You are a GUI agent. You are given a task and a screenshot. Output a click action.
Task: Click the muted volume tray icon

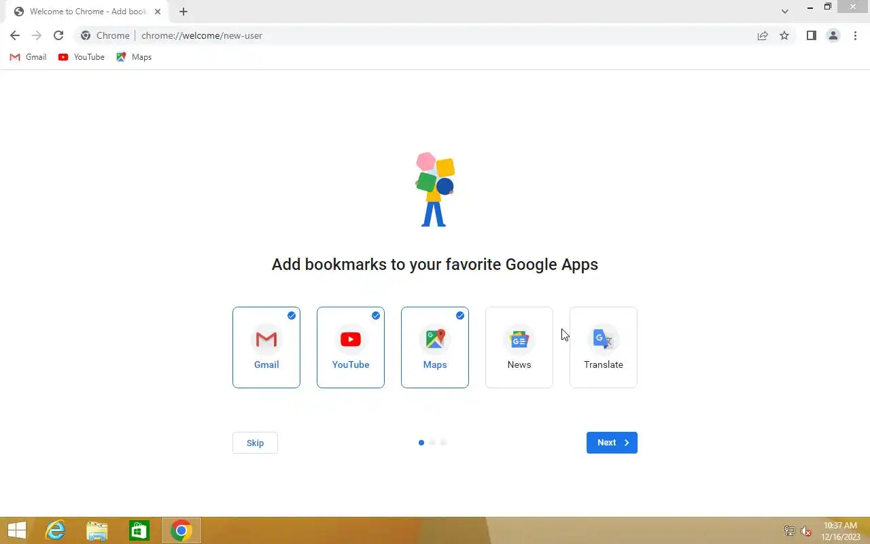(806, 531)
